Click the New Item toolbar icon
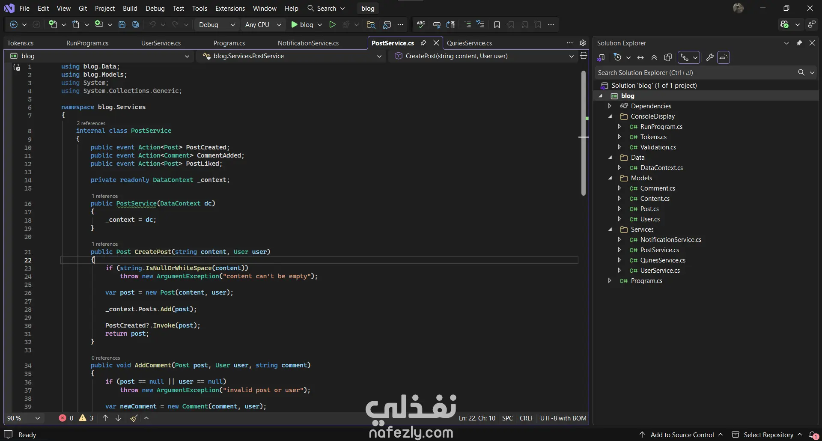 (x=53, y=24)
